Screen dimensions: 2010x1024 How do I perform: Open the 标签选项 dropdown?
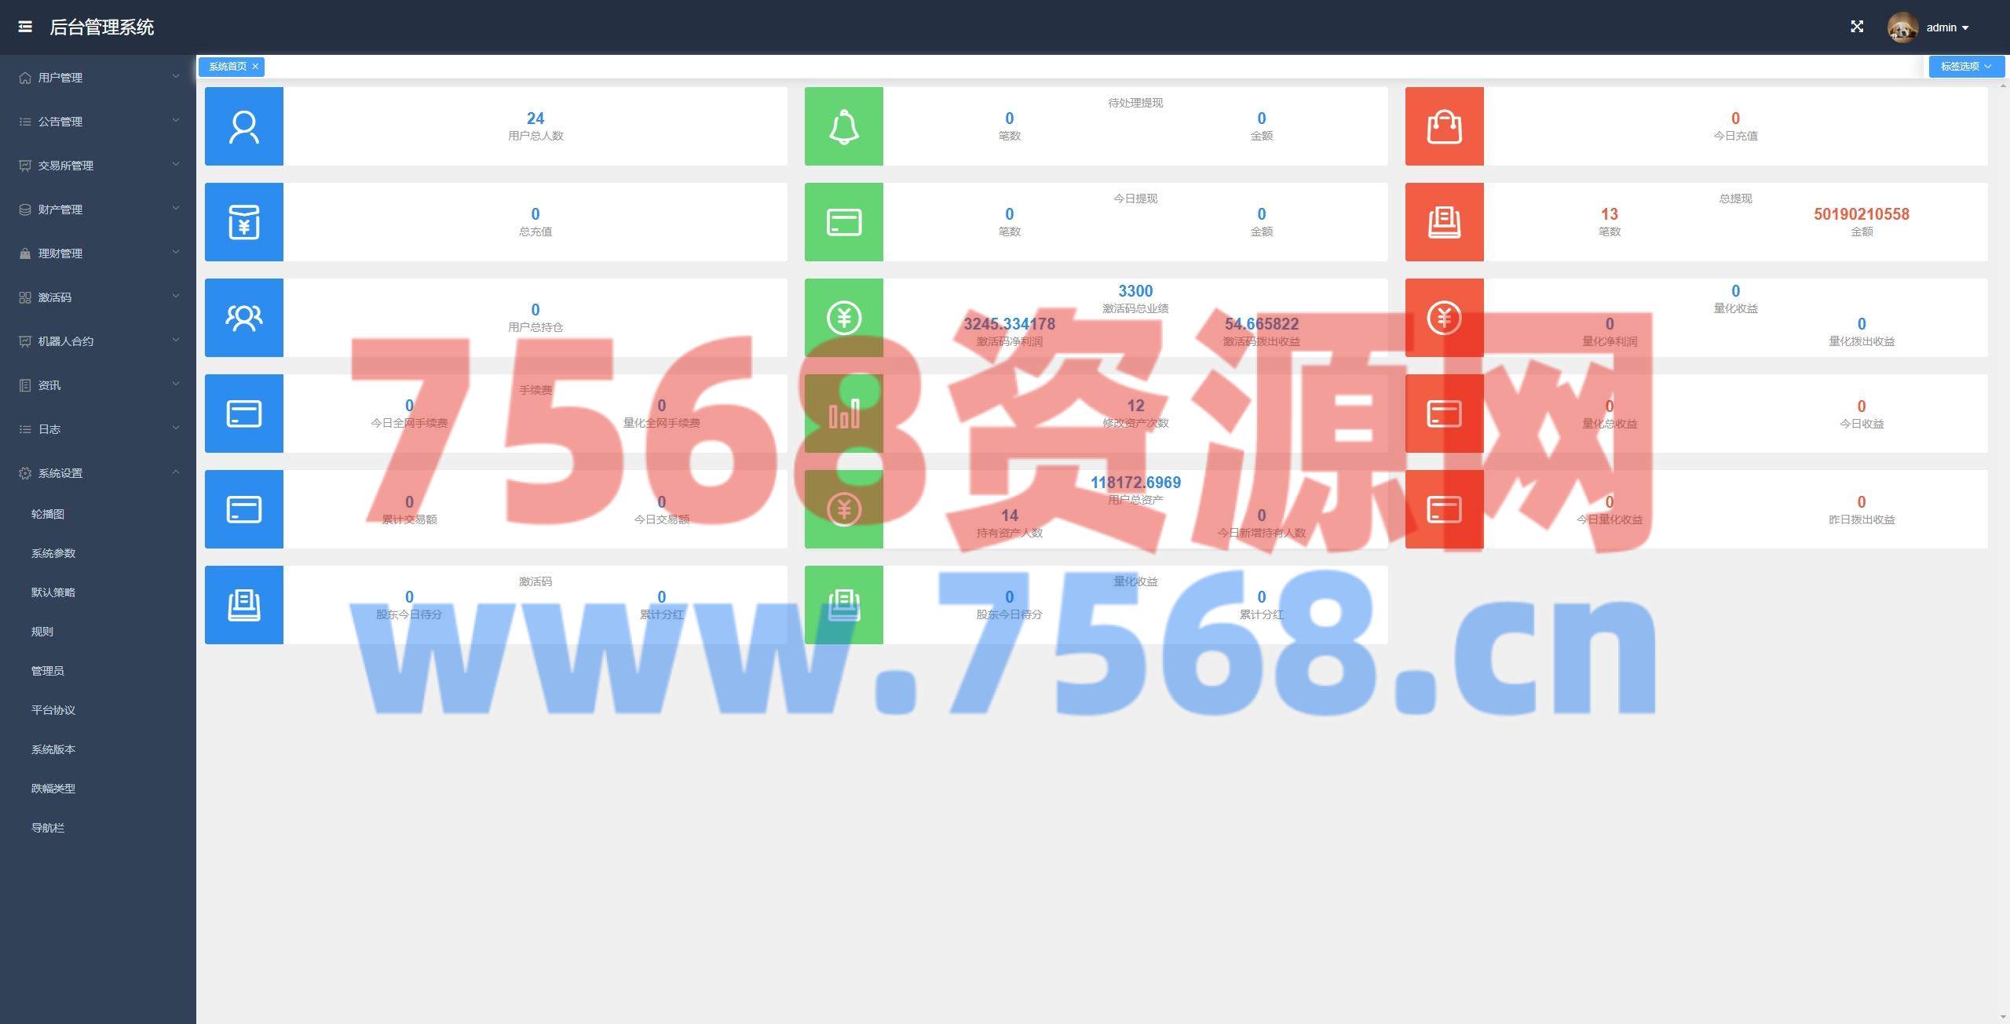(x=1965, y=67)
